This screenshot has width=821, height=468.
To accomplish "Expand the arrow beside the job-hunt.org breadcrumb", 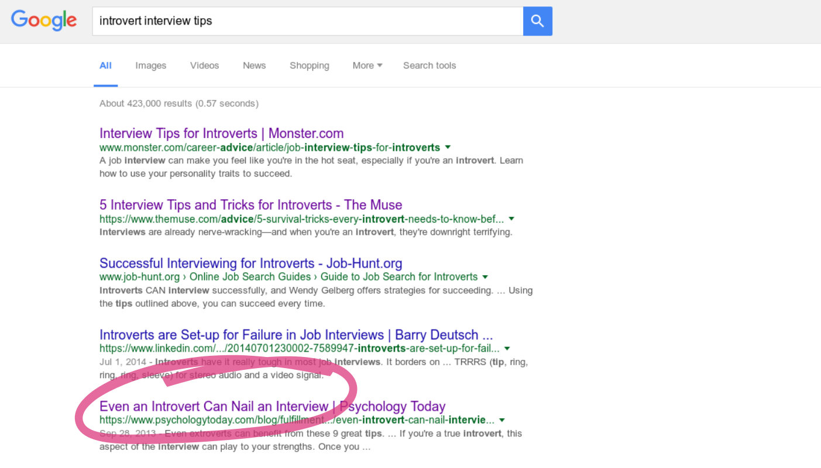I will click(485, 277).
